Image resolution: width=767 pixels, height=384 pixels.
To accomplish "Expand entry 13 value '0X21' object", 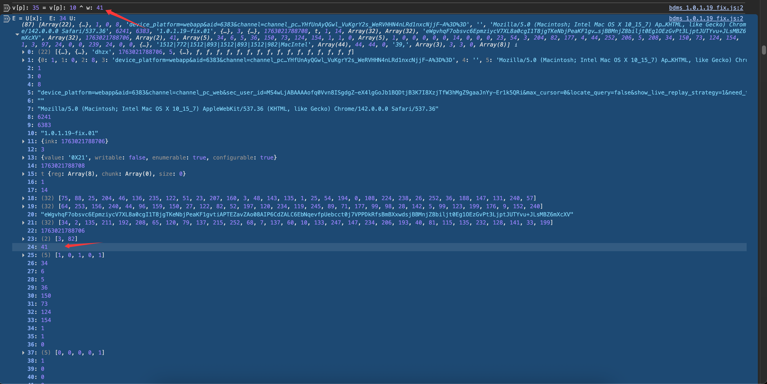I will click(23, 157).
